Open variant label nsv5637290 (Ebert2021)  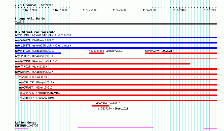[113, 108]
